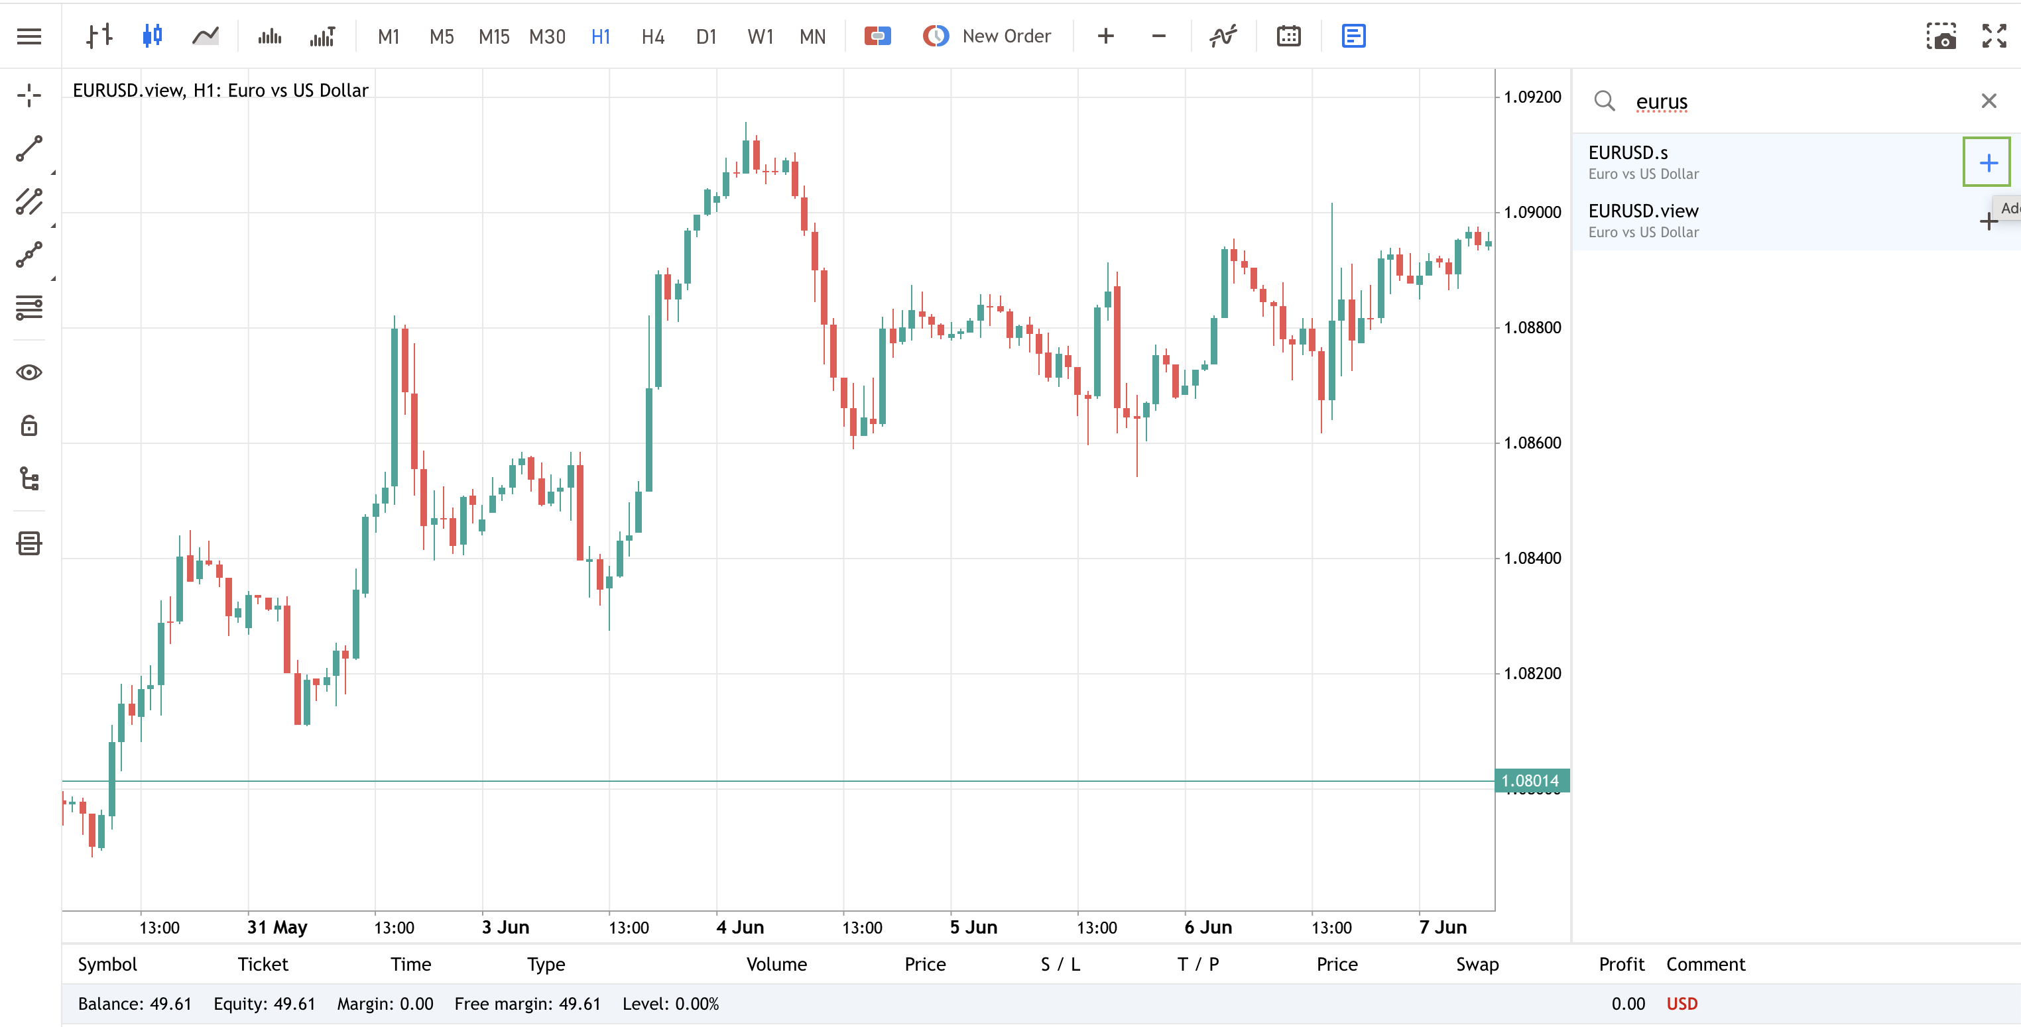
Task: Toggle visibility of drawing objects
Action: click(x=29, y=372)
